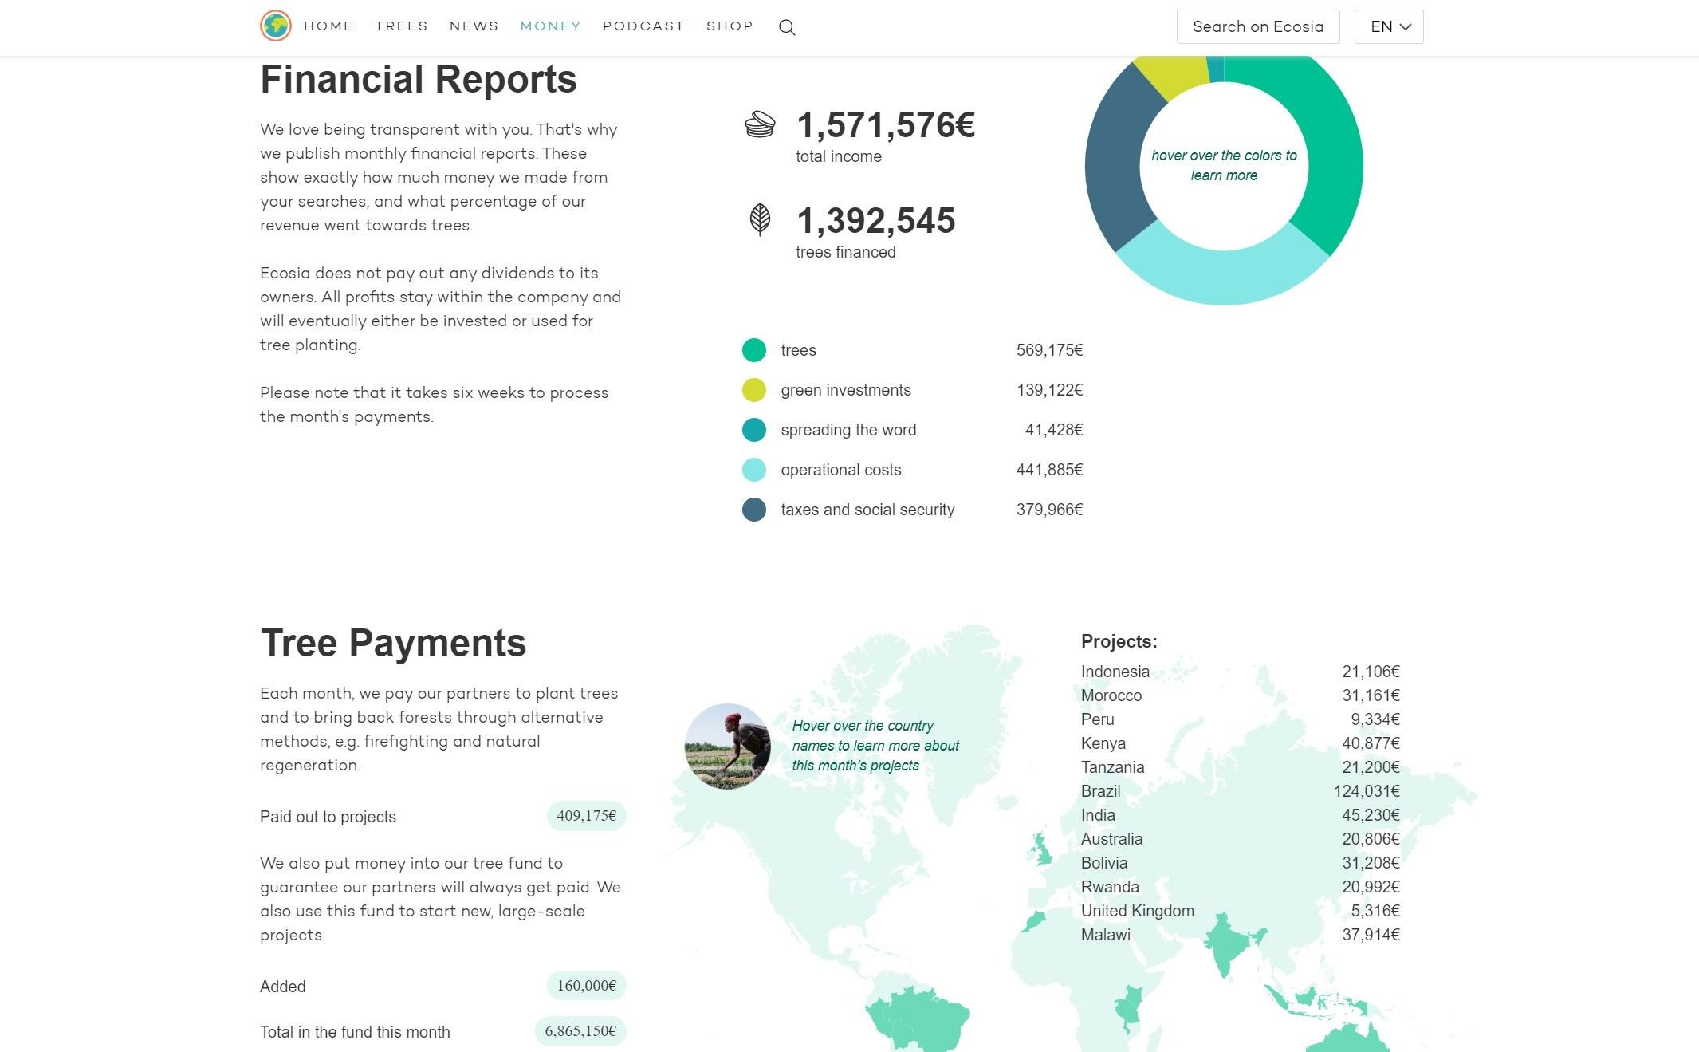Expand the EN language dropdown
Viewport: 1699px width, 1052px height.
tap(1388, 26)
